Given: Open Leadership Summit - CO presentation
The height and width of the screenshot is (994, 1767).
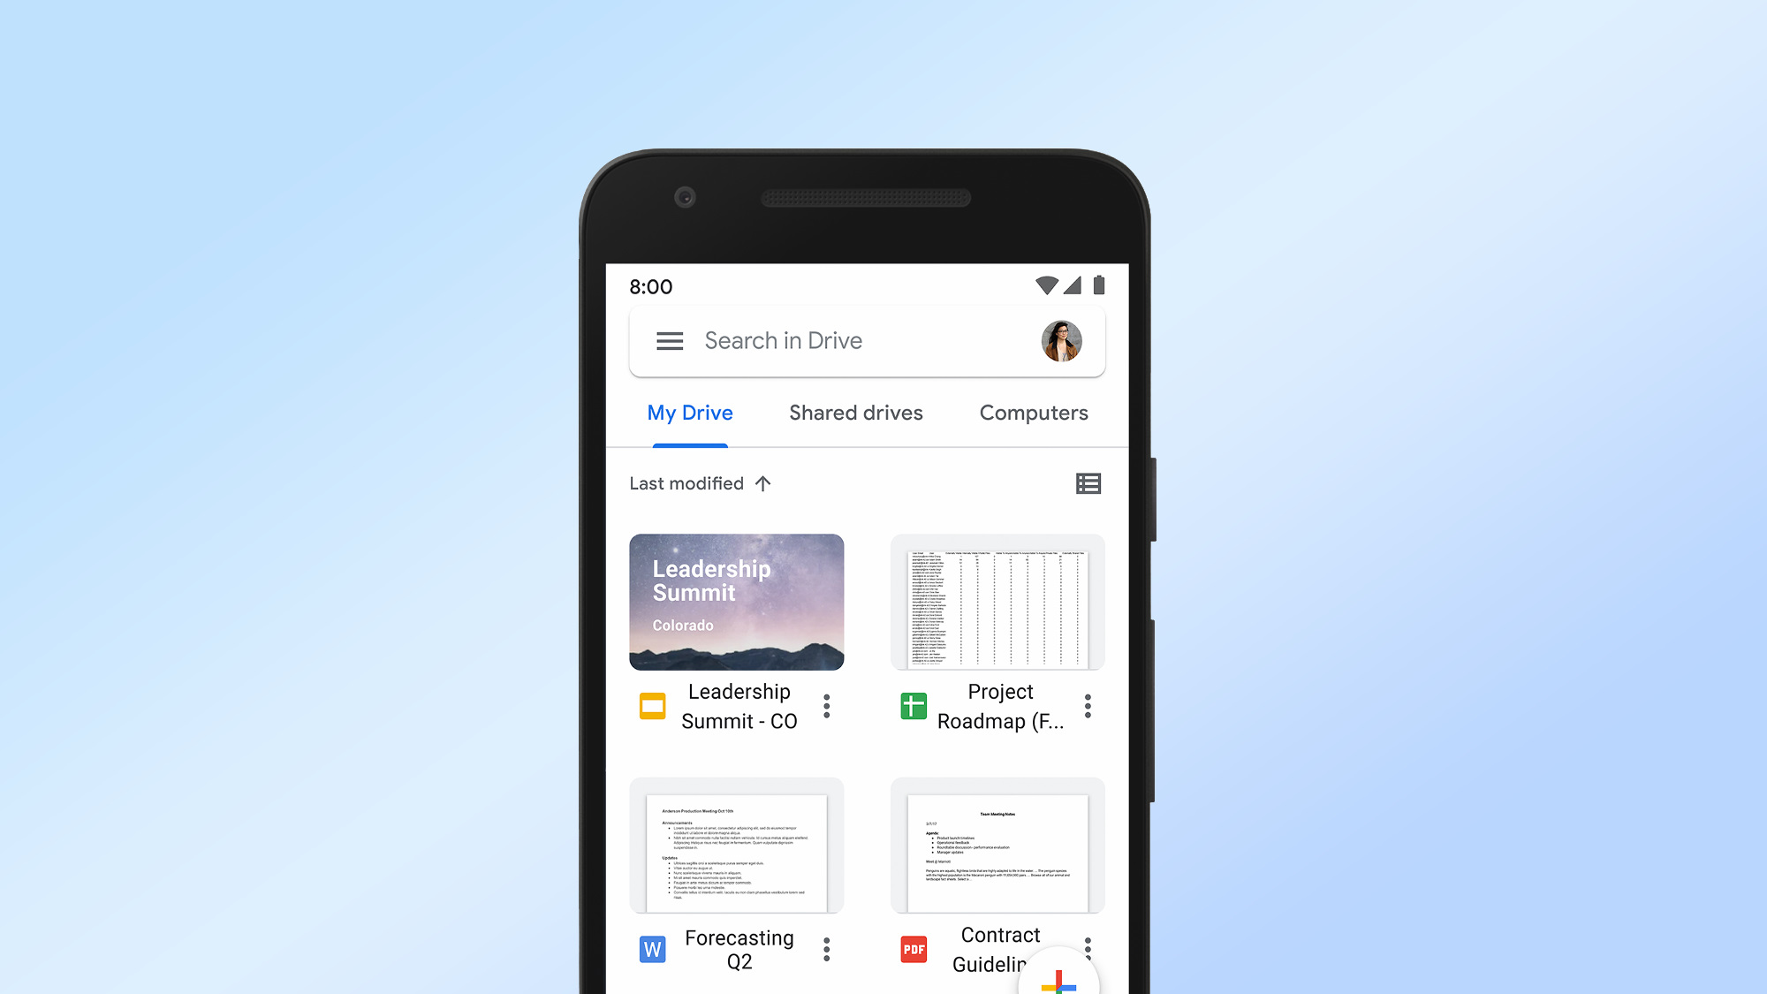Looking at the screenshot, I should pyautogui.click(x=737, y=602).
